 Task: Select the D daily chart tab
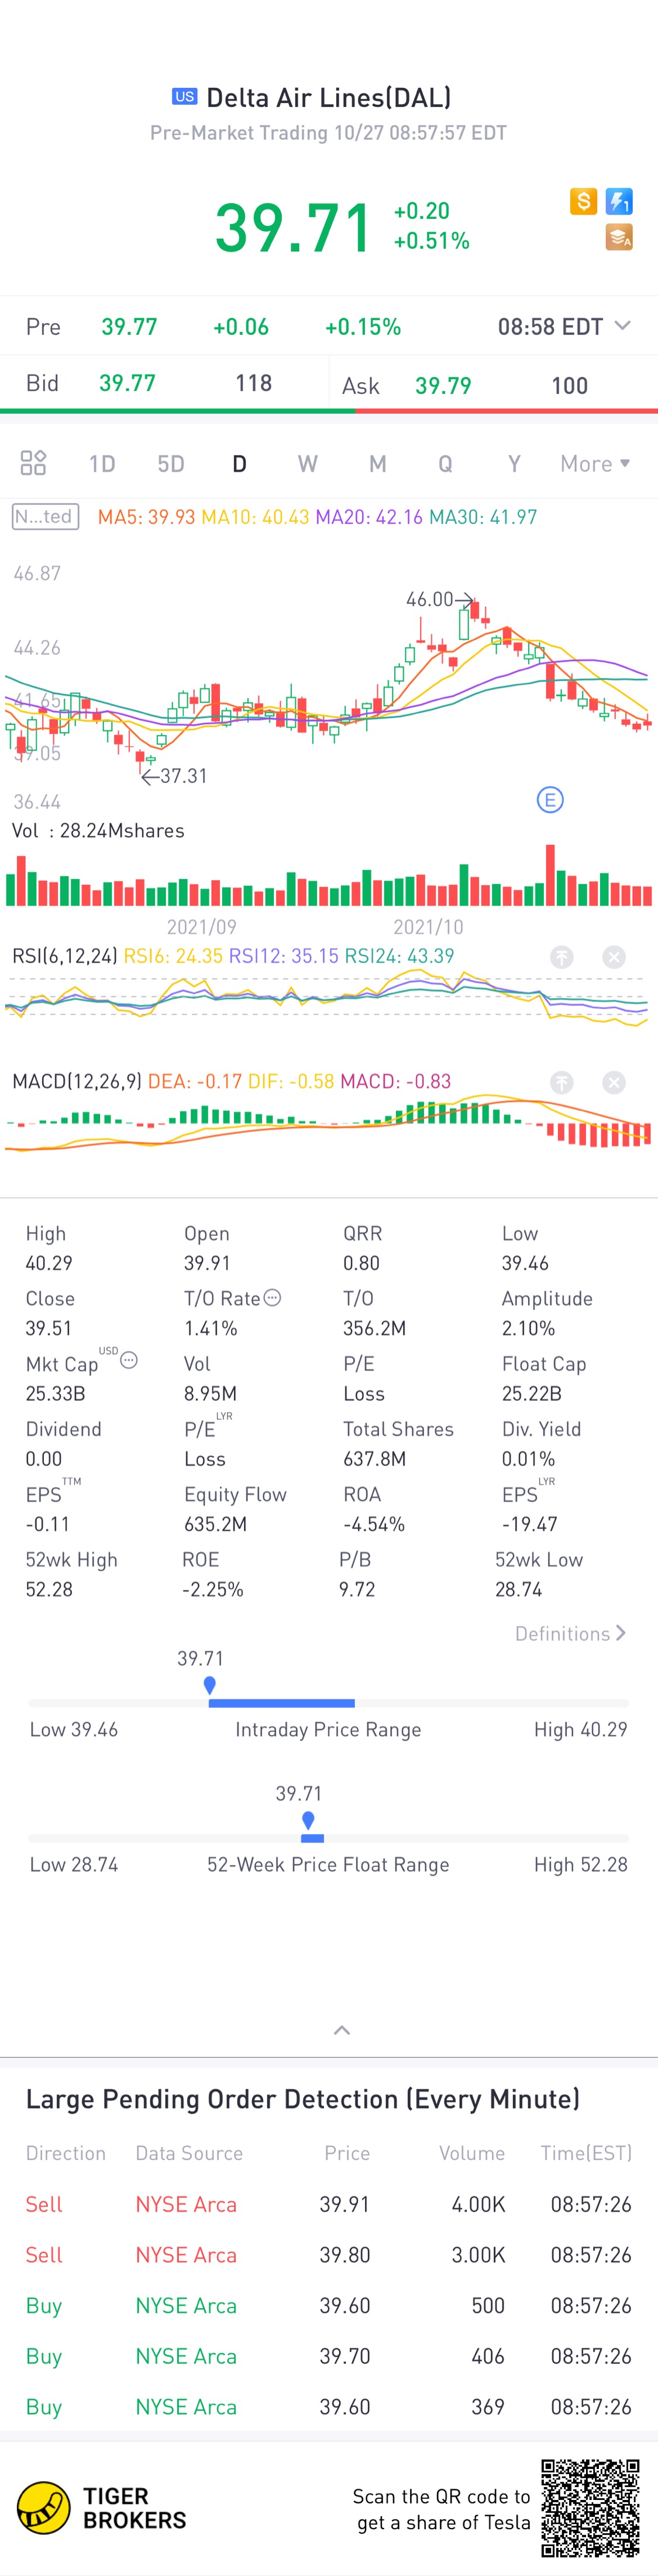239,463
